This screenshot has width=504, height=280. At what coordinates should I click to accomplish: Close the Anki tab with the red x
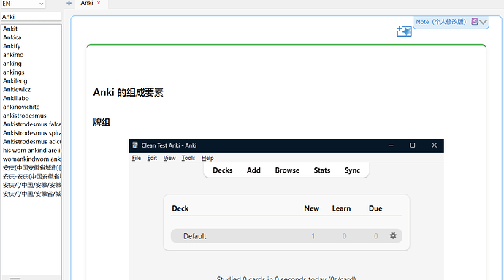pos(99,3)
